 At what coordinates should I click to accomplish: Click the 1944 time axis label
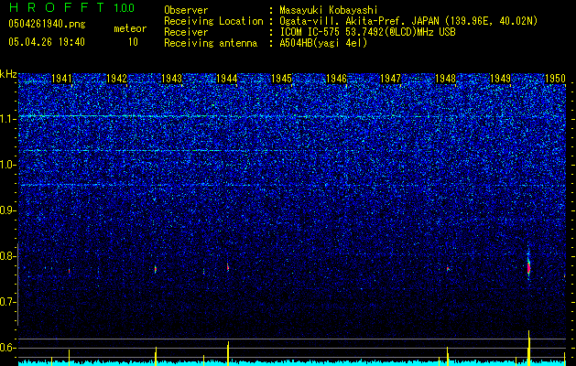(x=227, y=79)
